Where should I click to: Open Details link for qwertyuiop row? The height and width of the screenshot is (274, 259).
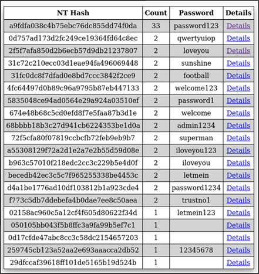point(238,38)
